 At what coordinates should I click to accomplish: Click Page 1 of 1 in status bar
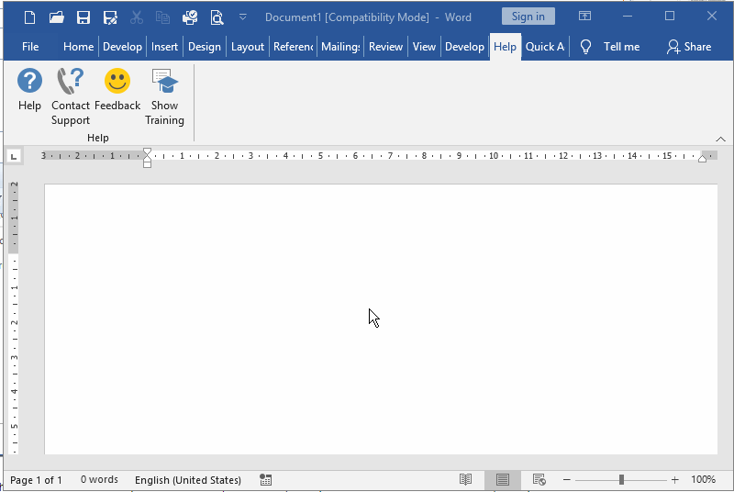[36, 480]
